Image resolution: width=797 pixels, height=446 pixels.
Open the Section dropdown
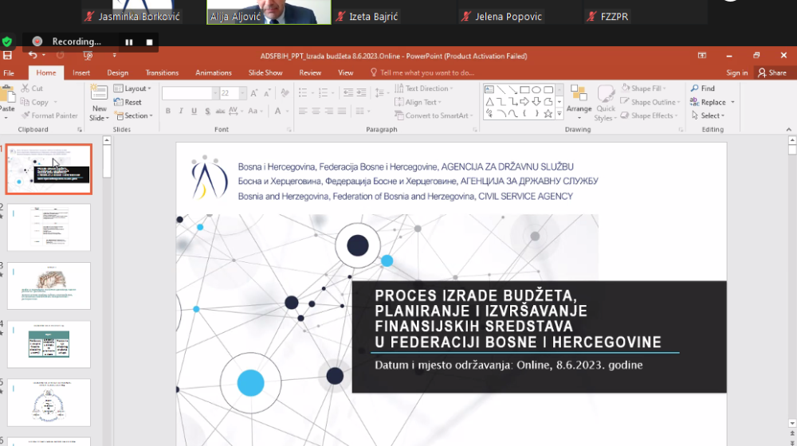134,115
